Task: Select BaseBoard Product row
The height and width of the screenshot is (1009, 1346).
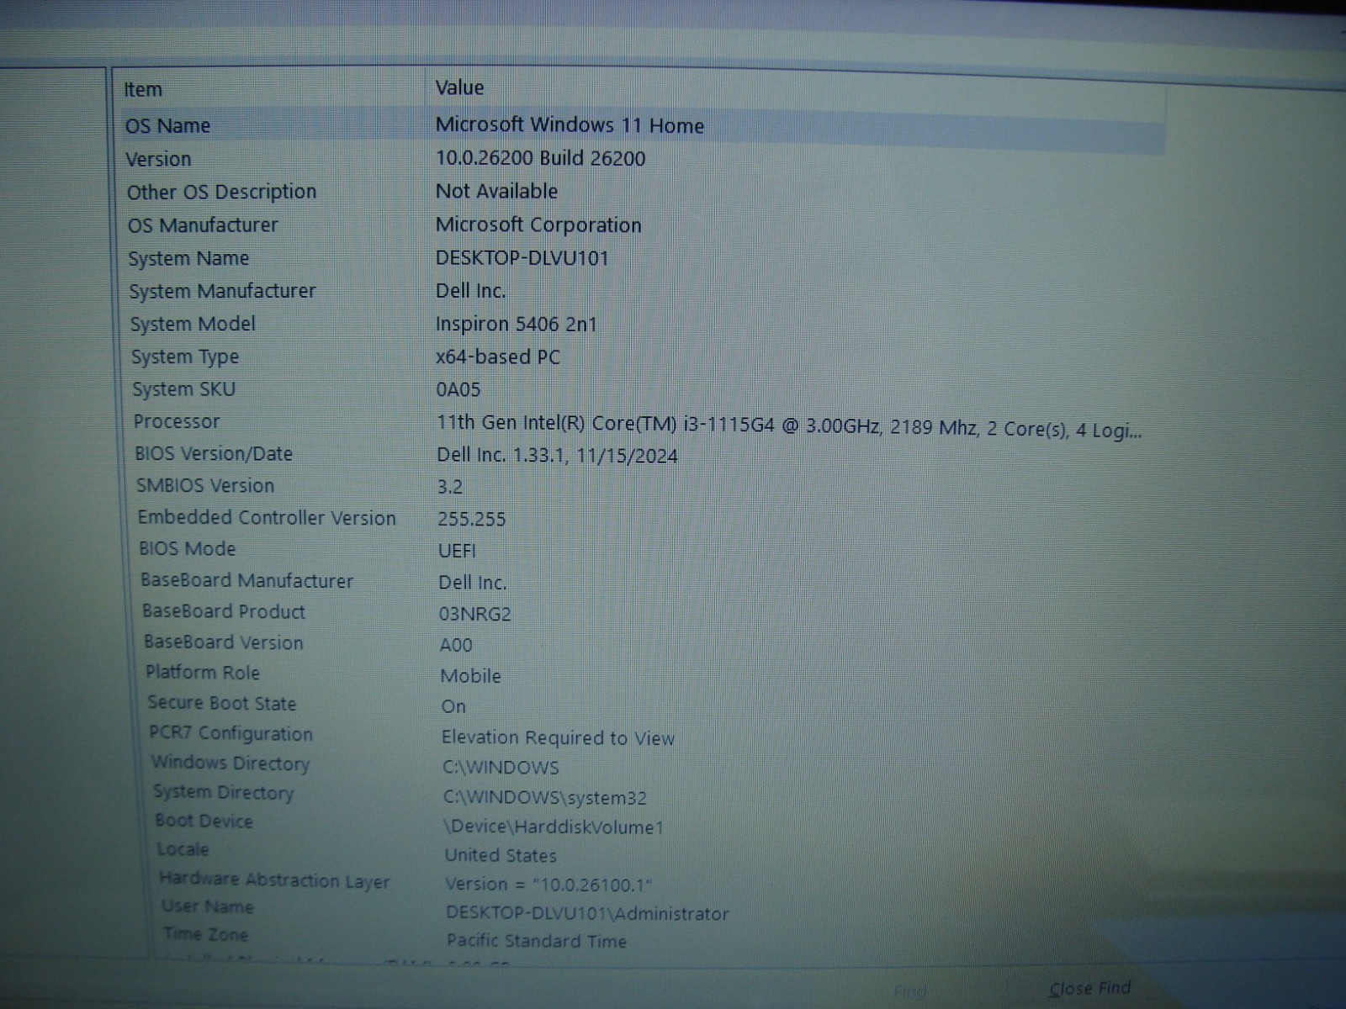Action: pos(224,611)
